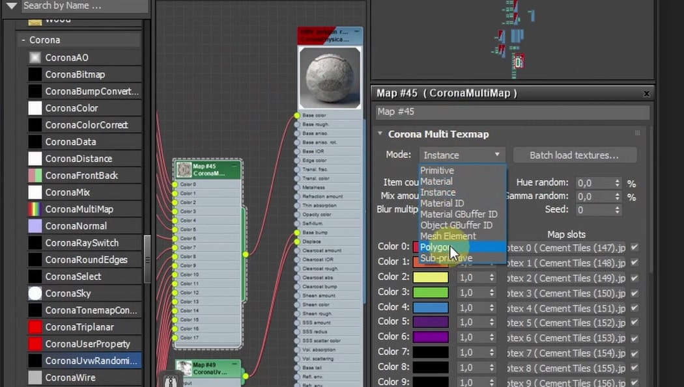Click the CoronaUserProperty red icon
The image size is (684, 387).
[x=35, y=344]
